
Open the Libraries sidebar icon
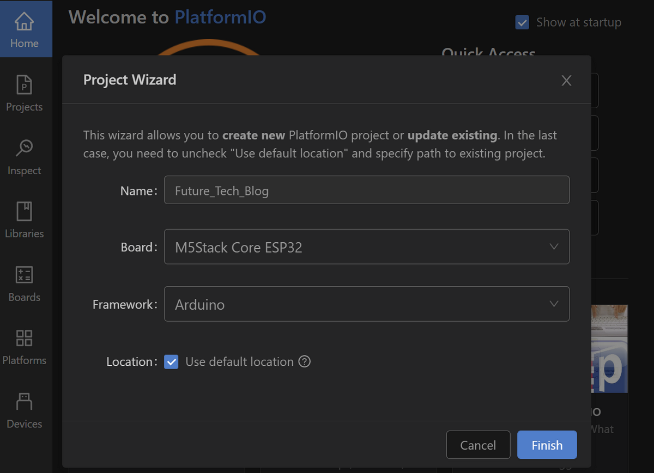(25, 220)
